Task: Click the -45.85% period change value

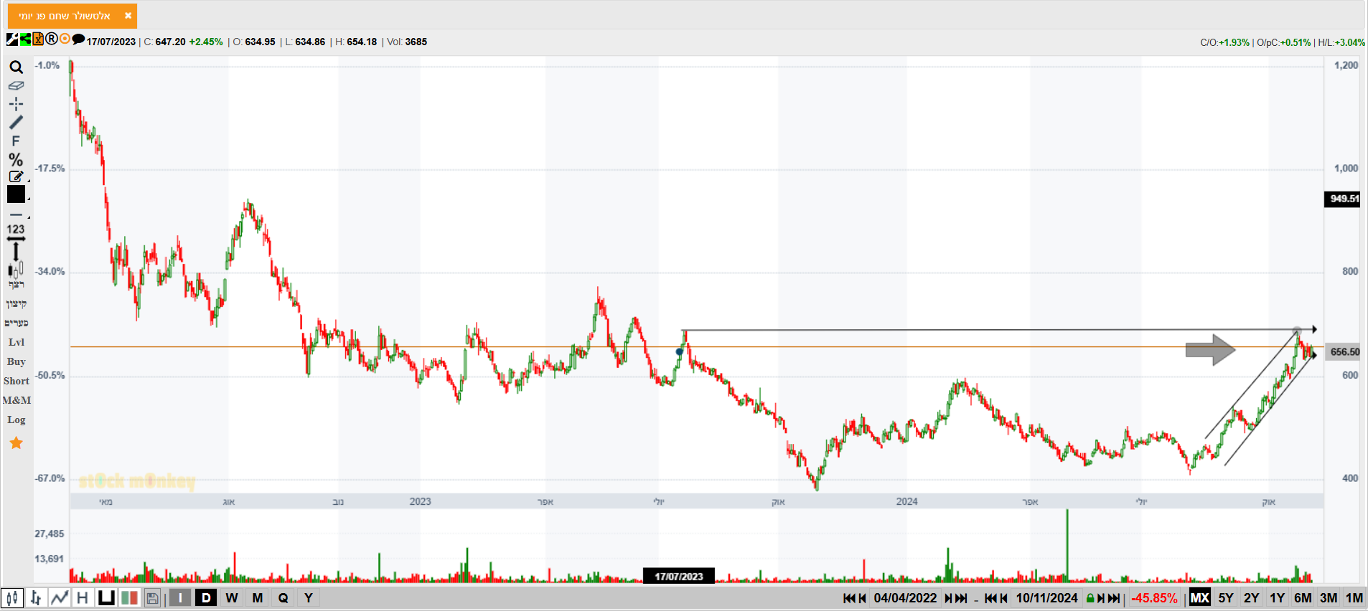Action: [x=1154, y=598]
